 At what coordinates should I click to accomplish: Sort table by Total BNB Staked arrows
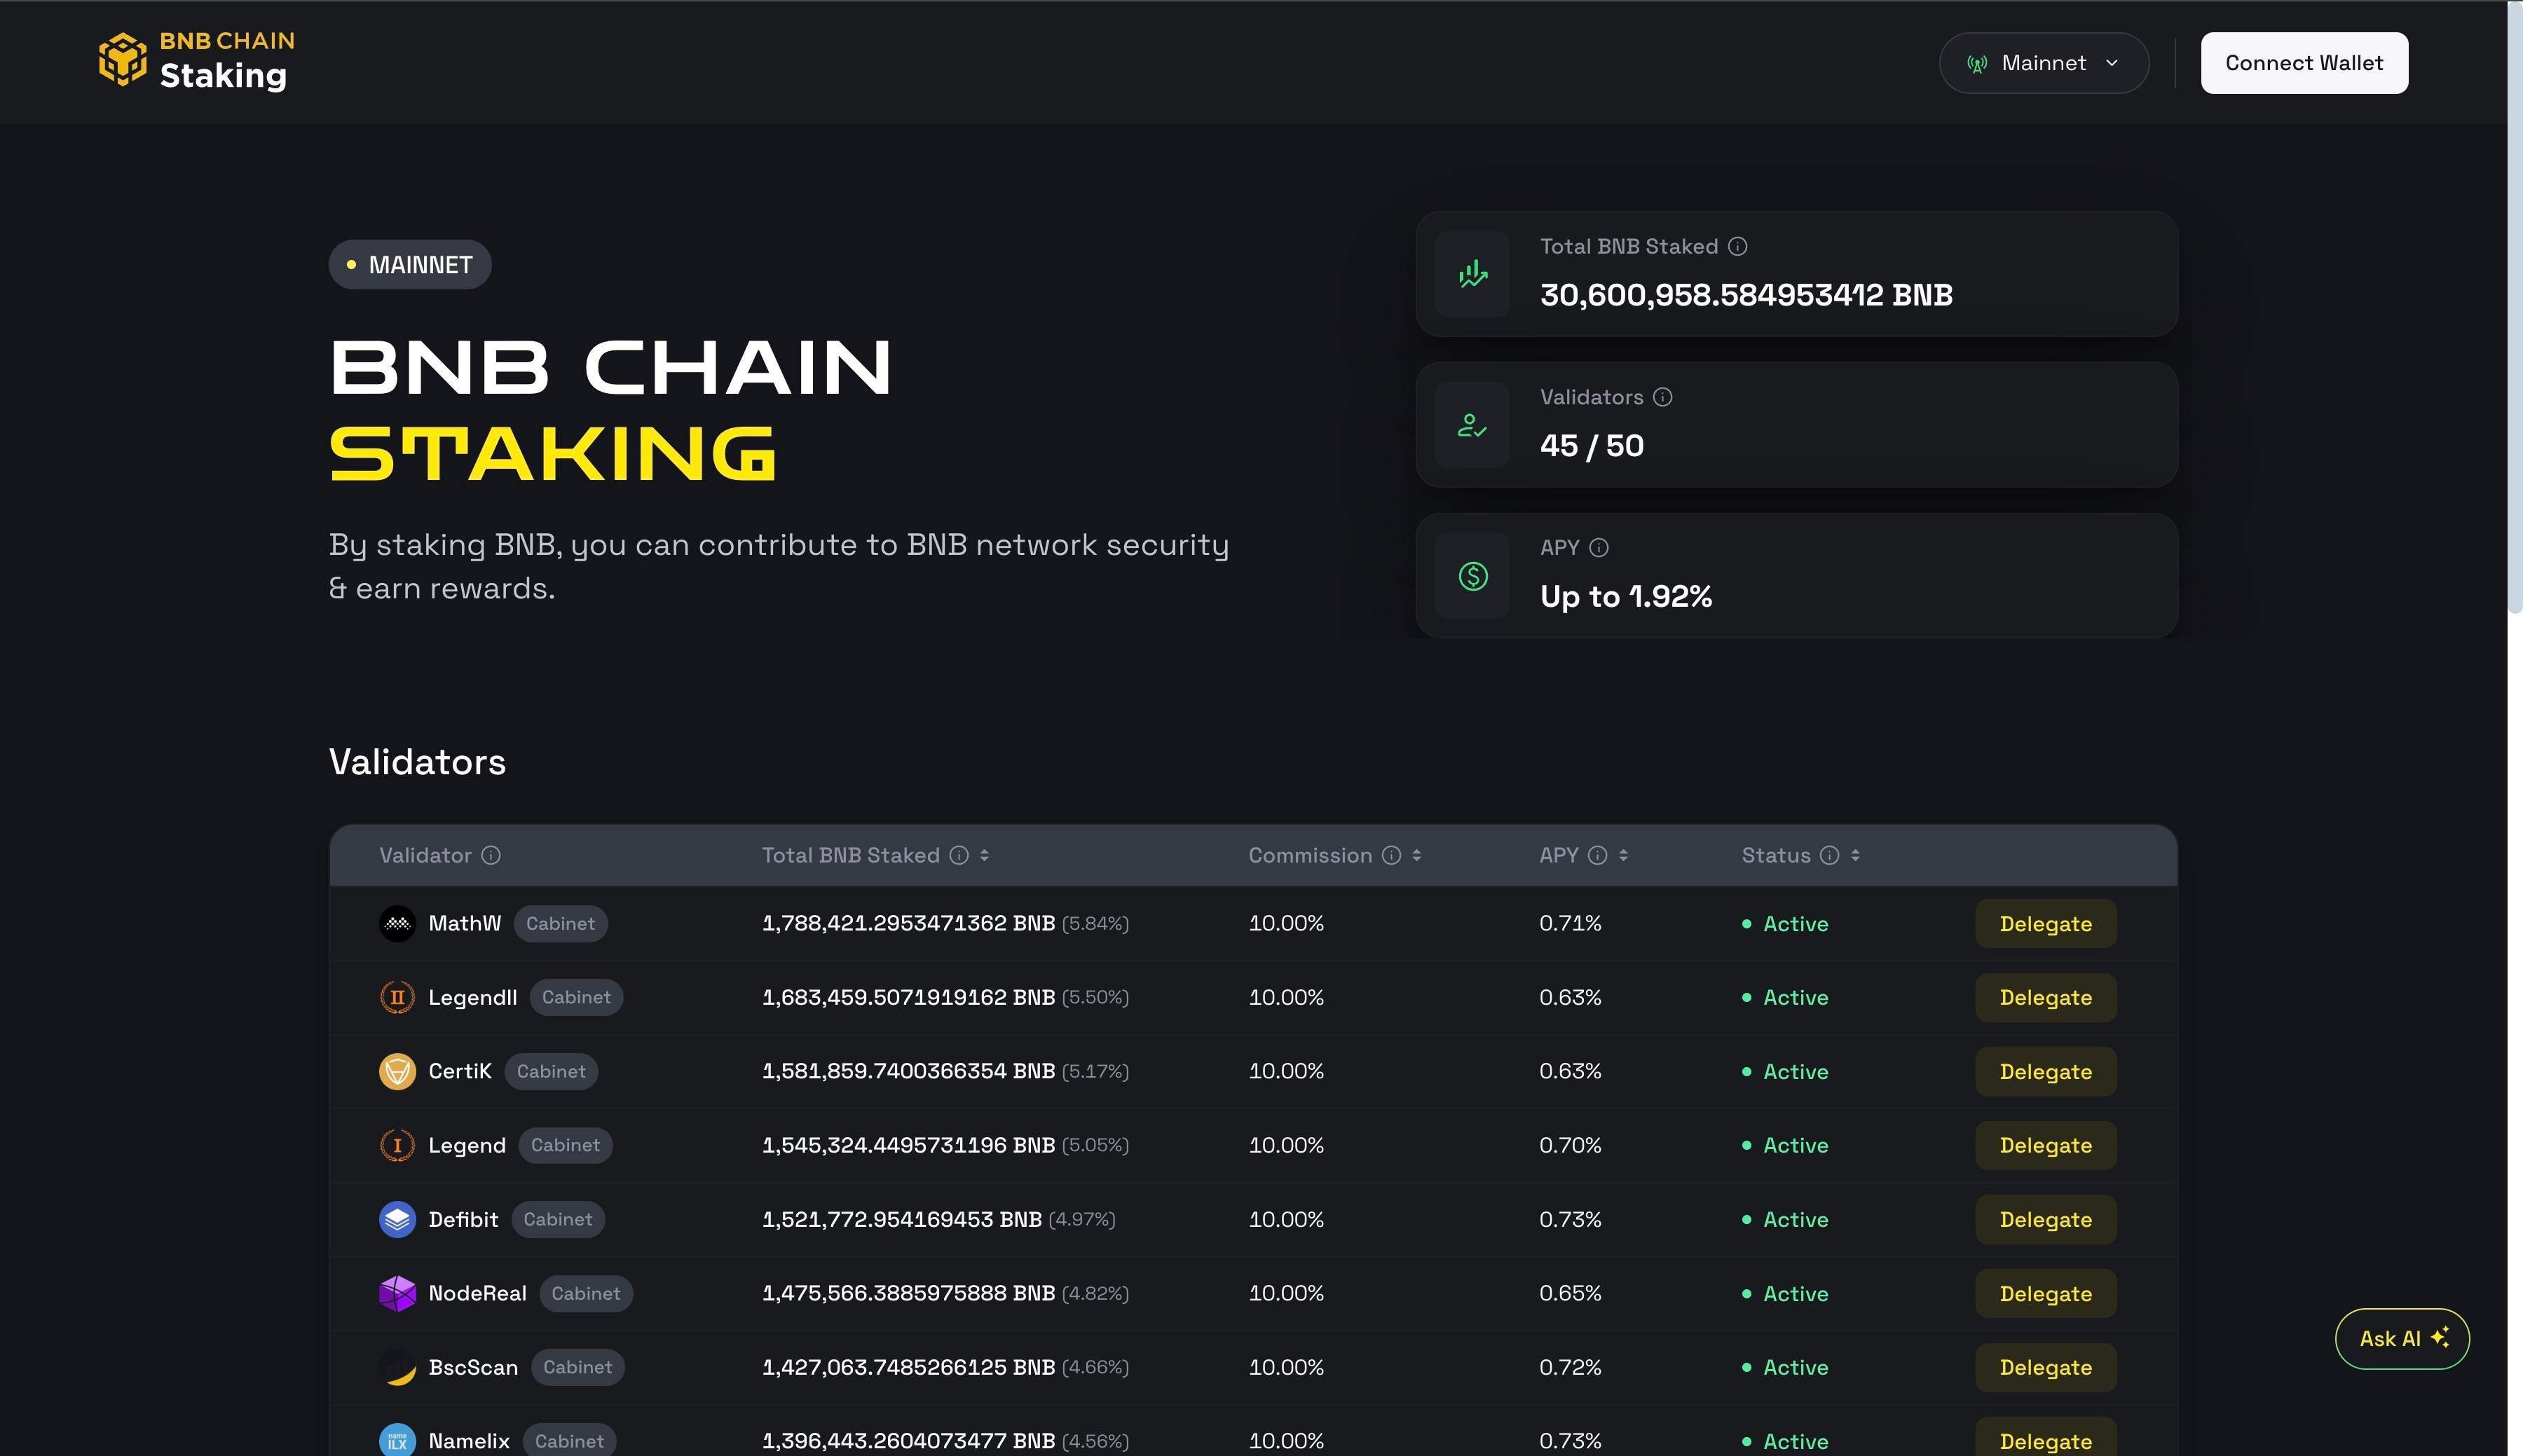click(x=984, y=856)
